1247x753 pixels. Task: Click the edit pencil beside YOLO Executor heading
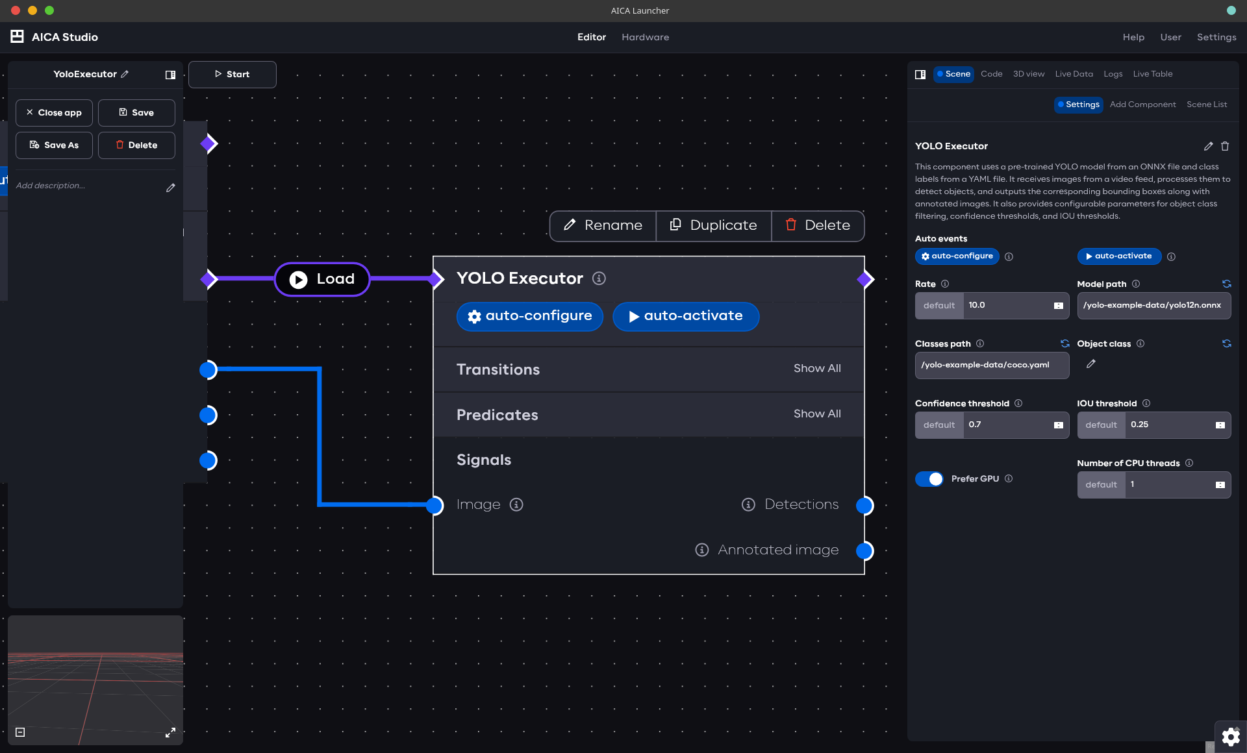(1209, 146)
